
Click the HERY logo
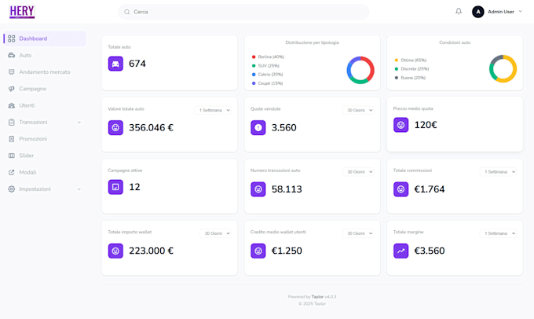(22, 12)
